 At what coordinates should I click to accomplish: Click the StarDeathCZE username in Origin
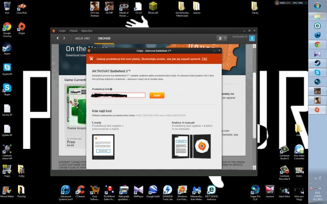click(x=240, y=37)
